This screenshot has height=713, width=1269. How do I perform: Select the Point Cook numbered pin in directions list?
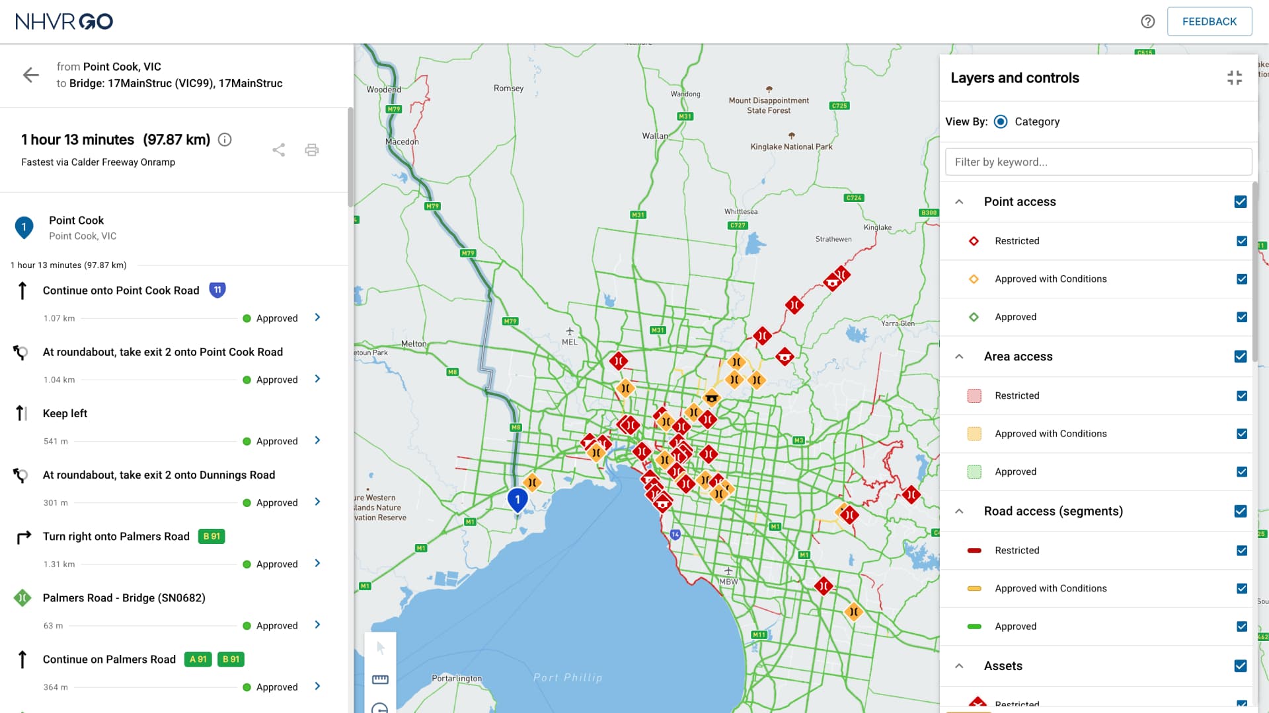24,227
